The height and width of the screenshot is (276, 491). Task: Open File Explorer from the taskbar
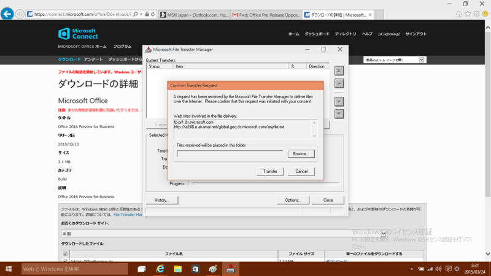pyautogui.click(x=178, y=269)
